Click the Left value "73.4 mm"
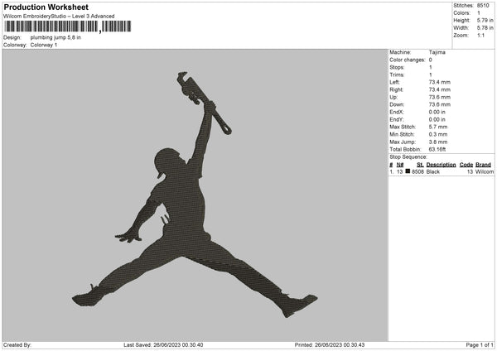This screenshot has width=497, height=351. point(440,82)
